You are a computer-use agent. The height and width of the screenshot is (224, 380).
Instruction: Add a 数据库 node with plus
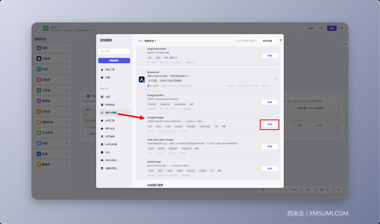pos(67,164)
